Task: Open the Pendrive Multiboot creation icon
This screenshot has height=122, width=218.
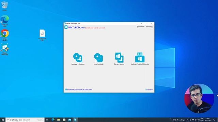Action: point(140,58)
